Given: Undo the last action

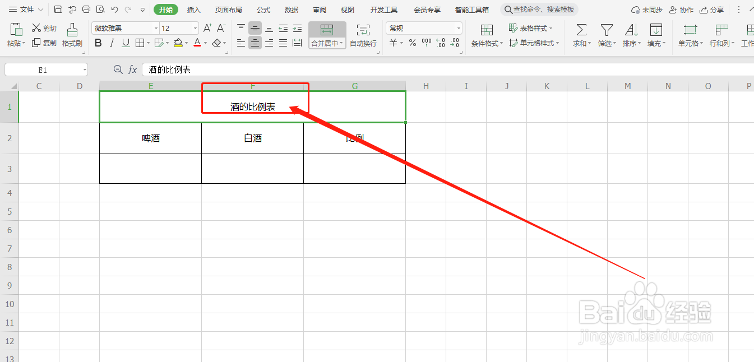Looking at the screenshot, I should [x=114, y=10].
